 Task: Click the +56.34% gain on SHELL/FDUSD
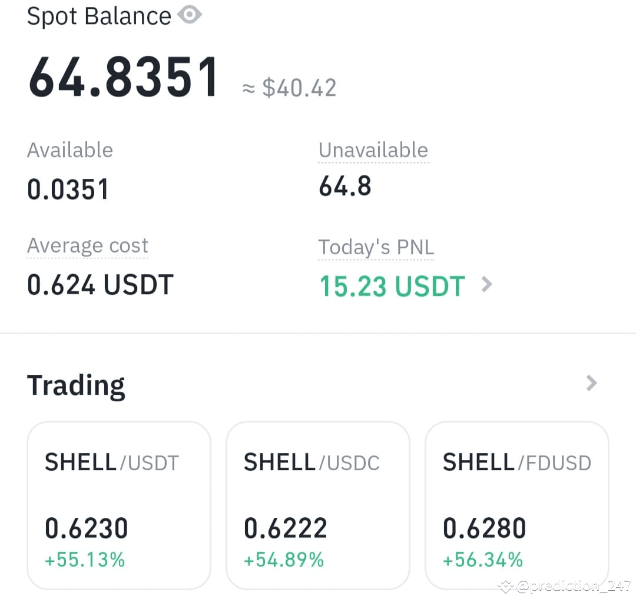coord(484,560)
